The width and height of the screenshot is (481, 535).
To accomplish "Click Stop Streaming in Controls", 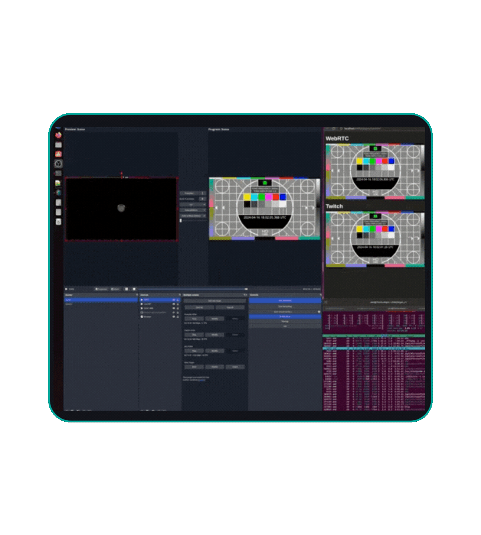I will pos(285,300).
